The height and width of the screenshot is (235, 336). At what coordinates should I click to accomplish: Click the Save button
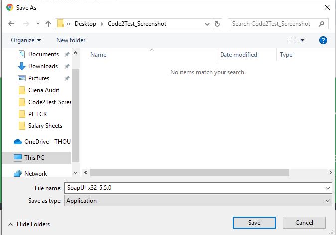click(x=254, y=223)
